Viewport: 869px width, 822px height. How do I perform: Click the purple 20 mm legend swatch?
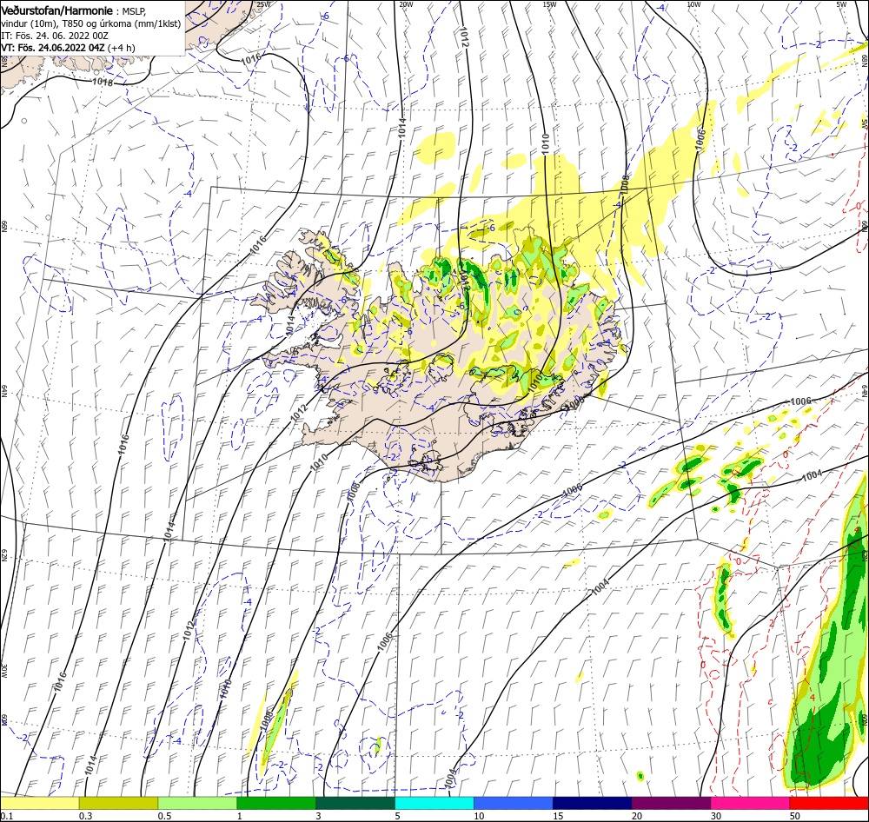click(671, 803)
